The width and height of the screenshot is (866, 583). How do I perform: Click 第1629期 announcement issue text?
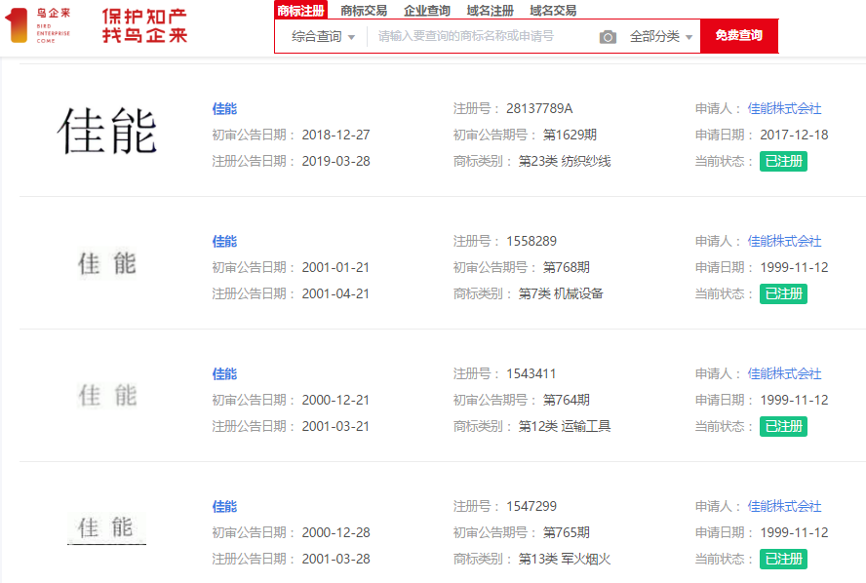click(570, 136)
